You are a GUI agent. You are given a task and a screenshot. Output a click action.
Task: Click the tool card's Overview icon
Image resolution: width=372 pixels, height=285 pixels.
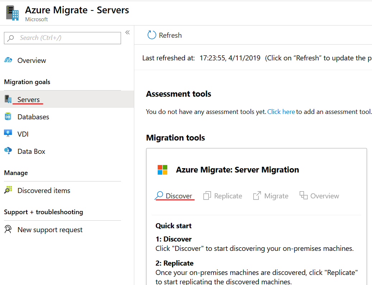click(x=303, y=195)
